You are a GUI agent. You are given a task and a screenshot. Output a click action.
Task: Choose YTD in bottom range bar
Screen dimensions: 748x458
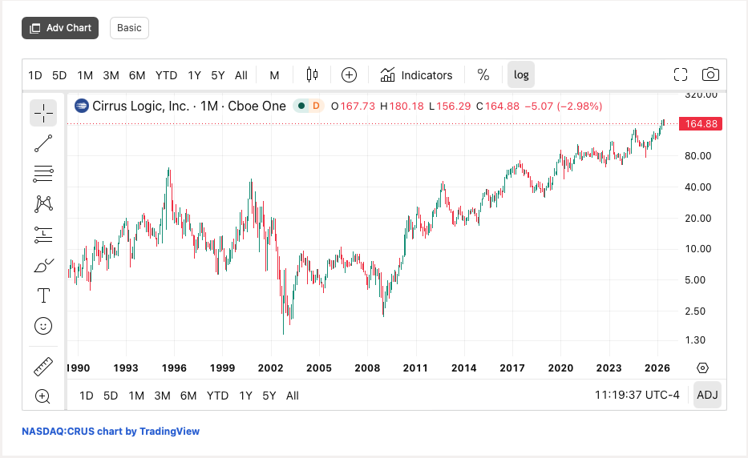[x=217, y=396]
